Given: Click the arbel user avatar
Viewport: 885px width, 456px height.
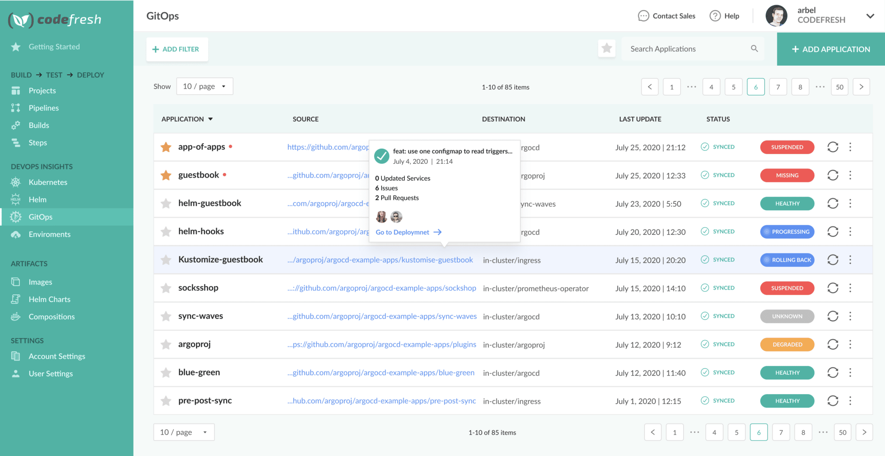Looking at the screenshot, I should 777,16.
